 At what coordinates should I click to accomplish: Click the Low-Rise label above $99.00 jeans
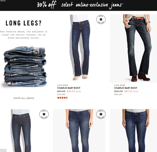[63, 85]
